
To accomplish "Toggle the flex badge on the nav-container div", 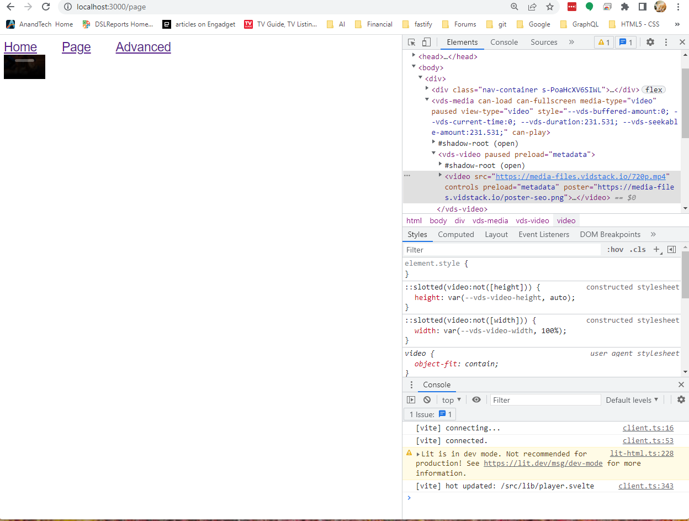I will tap(654, 90).
